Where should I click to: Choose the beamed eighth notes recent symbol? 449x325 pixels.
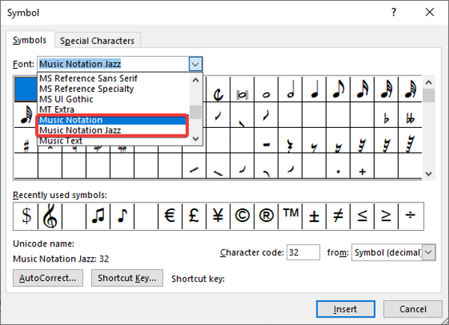point(98,216)
